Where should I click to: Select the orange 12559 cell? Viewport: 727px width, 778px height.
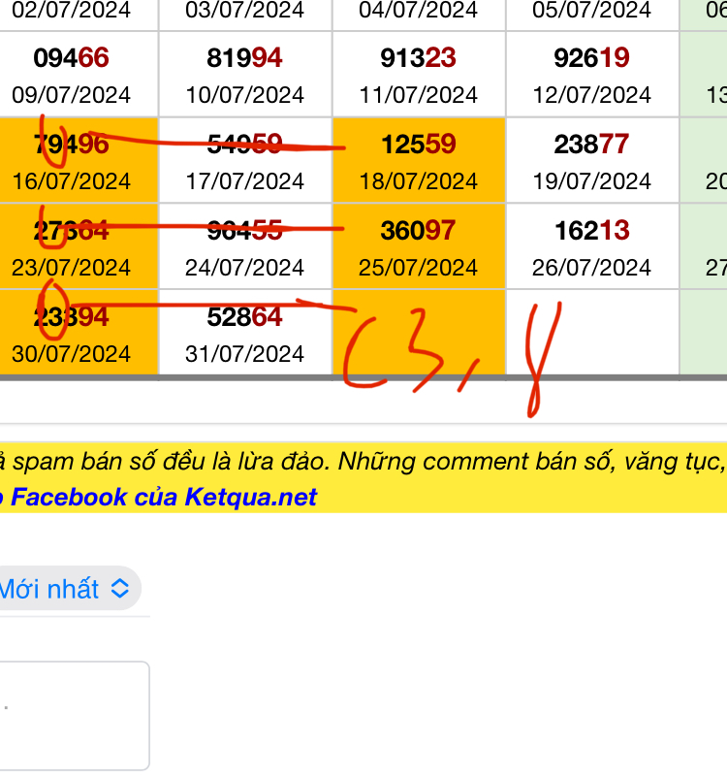tap(419, 161)
